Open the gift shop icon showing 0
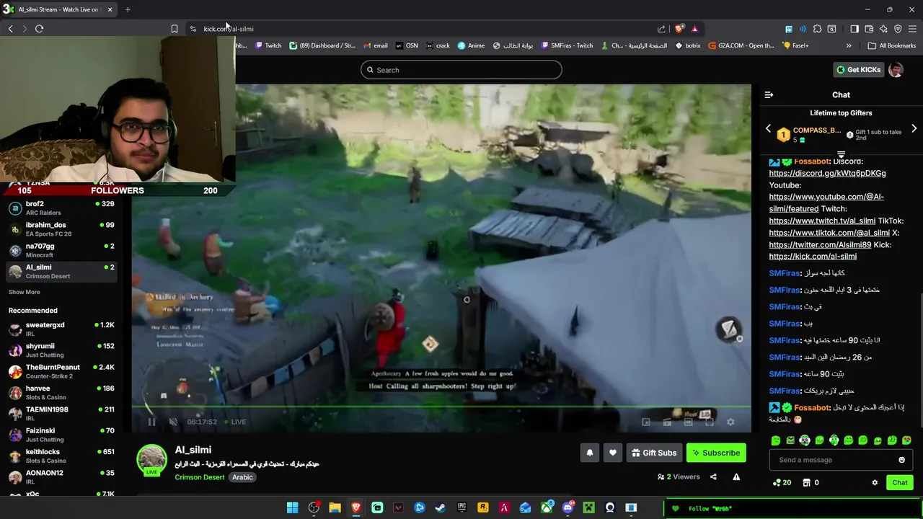Image resolution: width=923 pixels, height=519 pixels. coord(811,482)
